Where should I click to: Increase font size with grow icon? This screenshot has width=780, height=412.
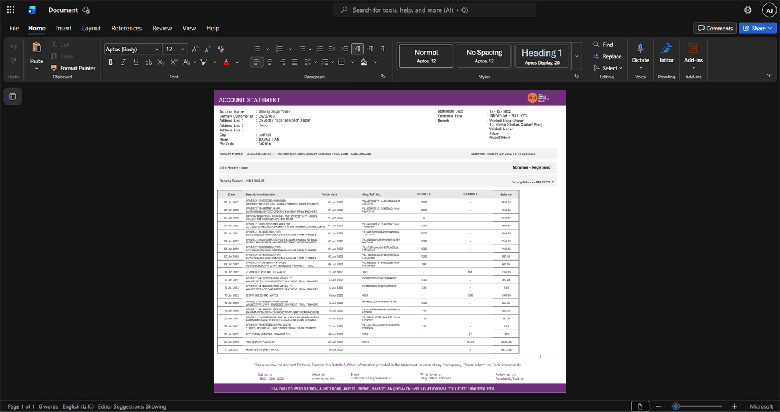195,49
